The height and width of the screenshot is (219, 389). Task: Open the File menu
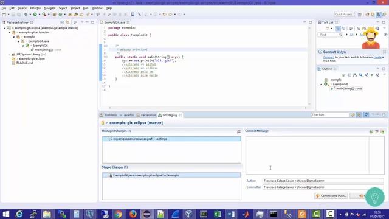pyautogui.click(x=4, y=8)
